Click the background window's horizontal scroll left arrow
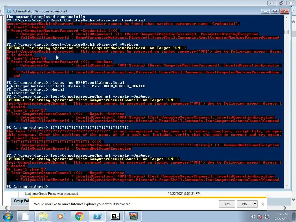This screenshot has height=222, width=296. 6,208
